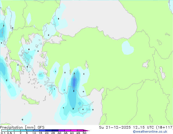Click the 'GFS' model label
The height and width of the screenshot is (134, 173).
pos(41,127)
